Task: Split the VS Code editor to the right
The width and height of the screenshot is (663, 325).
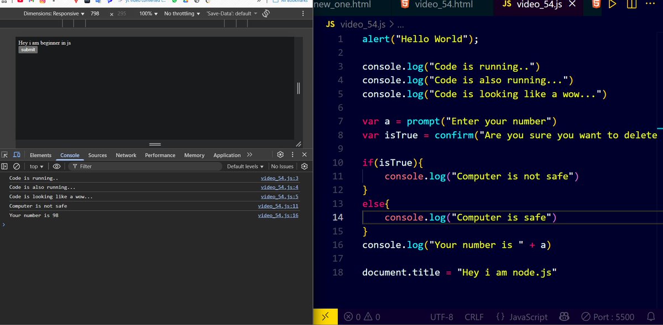Action: click(631, 4)
